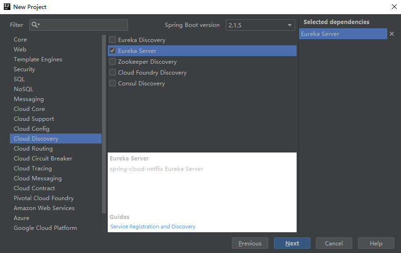
Task: Remove Eureka Server from selected dependencies
Action: point(392,34)
